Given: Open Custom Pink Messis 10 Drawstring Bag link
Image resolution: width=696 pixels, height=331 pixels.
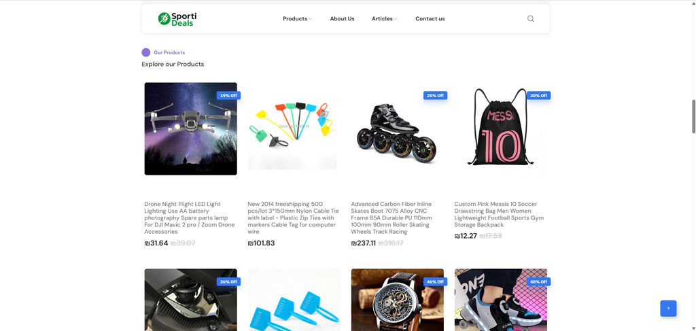Looking at the screenshot, I should click(x=499, y=214).
